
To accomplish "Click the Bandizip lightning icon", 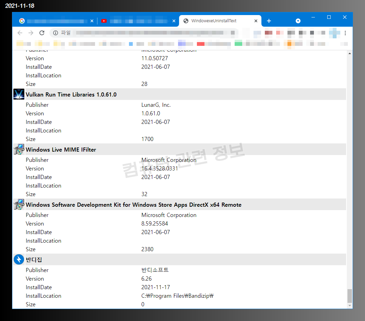I will click(x=19, y=259).
